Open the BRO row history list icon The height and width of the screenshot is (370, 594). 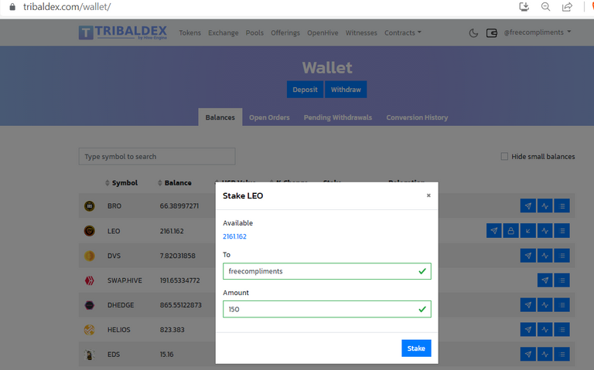[562, 206]
